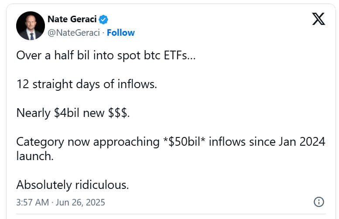
Task: Click the 'Nearly $4bil new $$$.' line
Action: [x=73, y=113]
